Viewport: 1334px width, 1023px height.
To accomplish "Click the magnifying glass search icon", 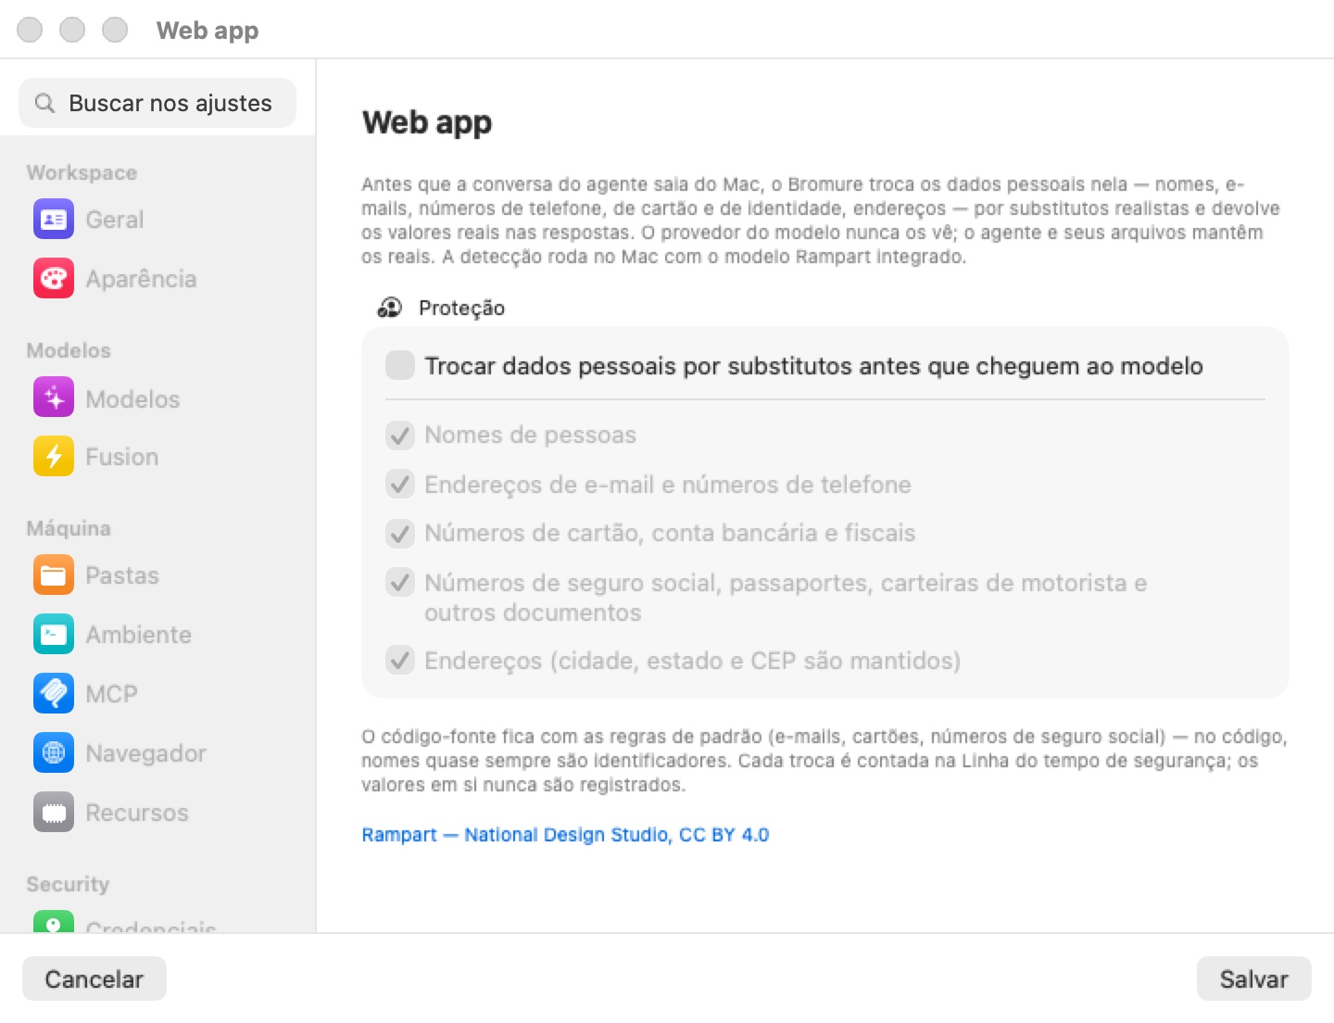I will (x=44, y=103).
